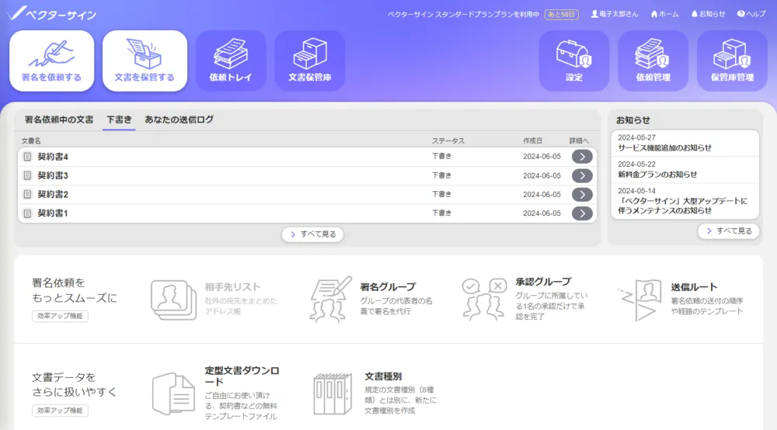The image size is (777, 430).
Task: Click the 定型文書ダウンロード template files icon
Action: 173,394
